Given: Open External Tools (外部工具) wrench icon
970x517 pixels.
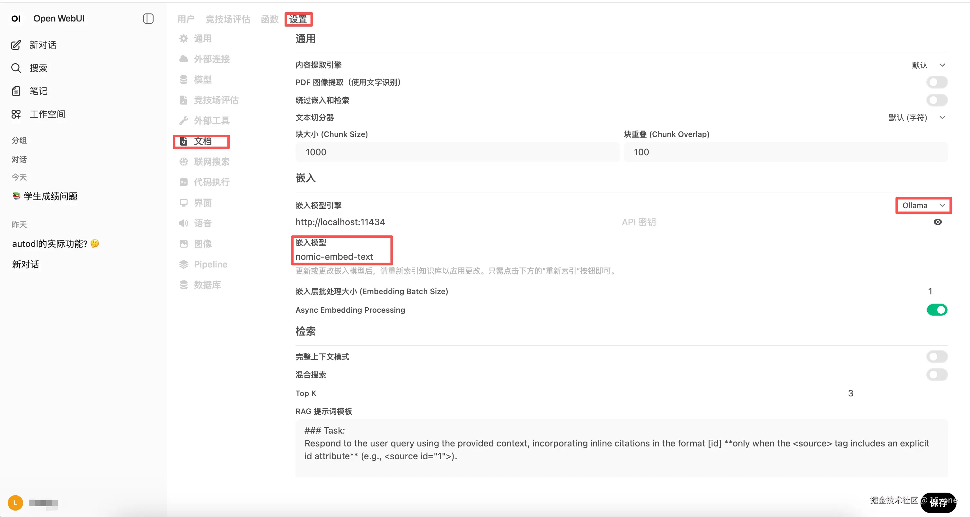Looking at the screenshot, I should coord(183,121).
